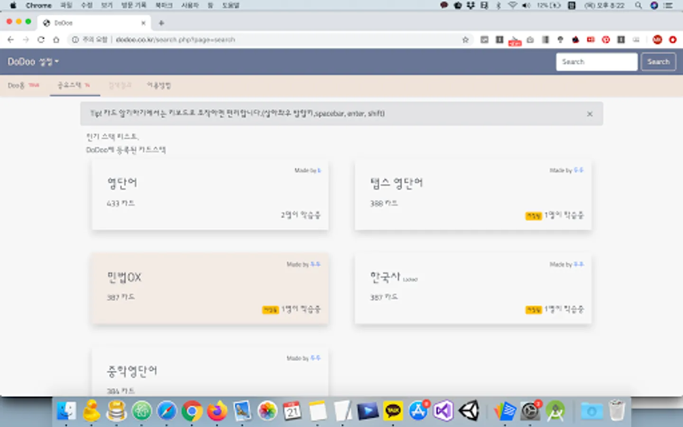
Task: Open the greyed-out third navigation tab
Action: point(120,85)
